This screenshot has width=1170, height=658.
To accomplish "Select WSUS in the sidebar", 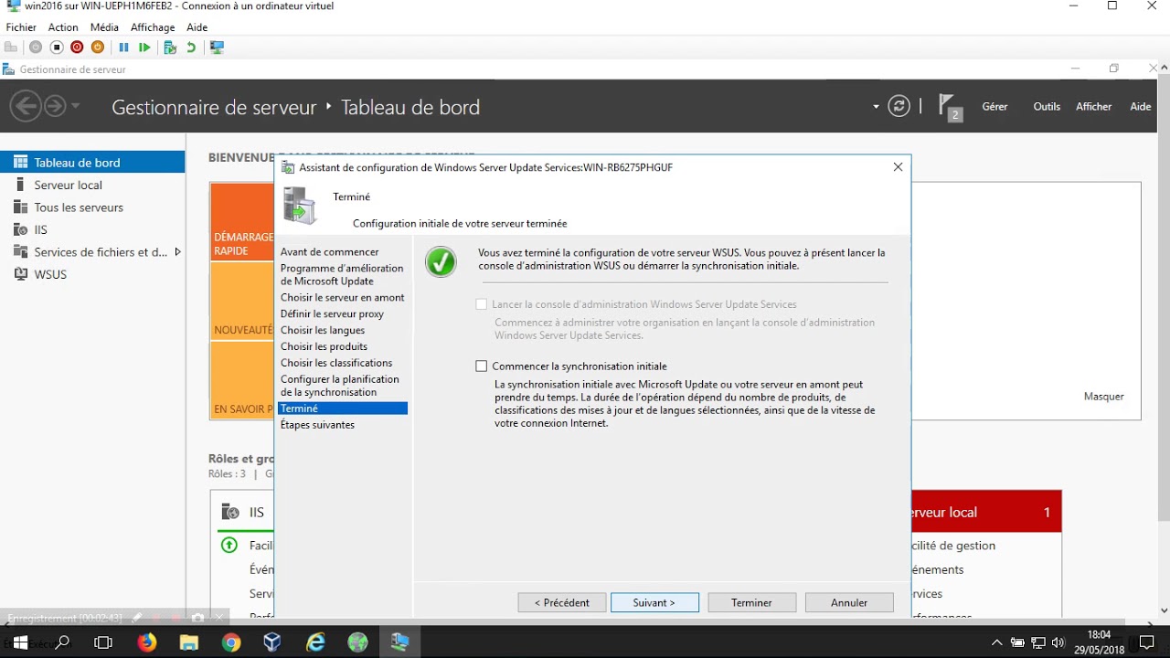I will [92, 274].
